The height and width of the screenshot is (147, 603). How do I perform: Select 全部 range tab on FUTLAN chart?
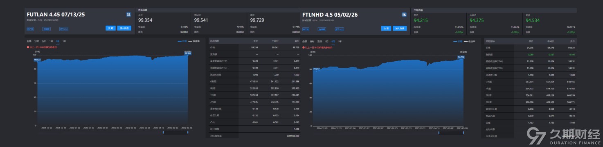pos(29,41)
